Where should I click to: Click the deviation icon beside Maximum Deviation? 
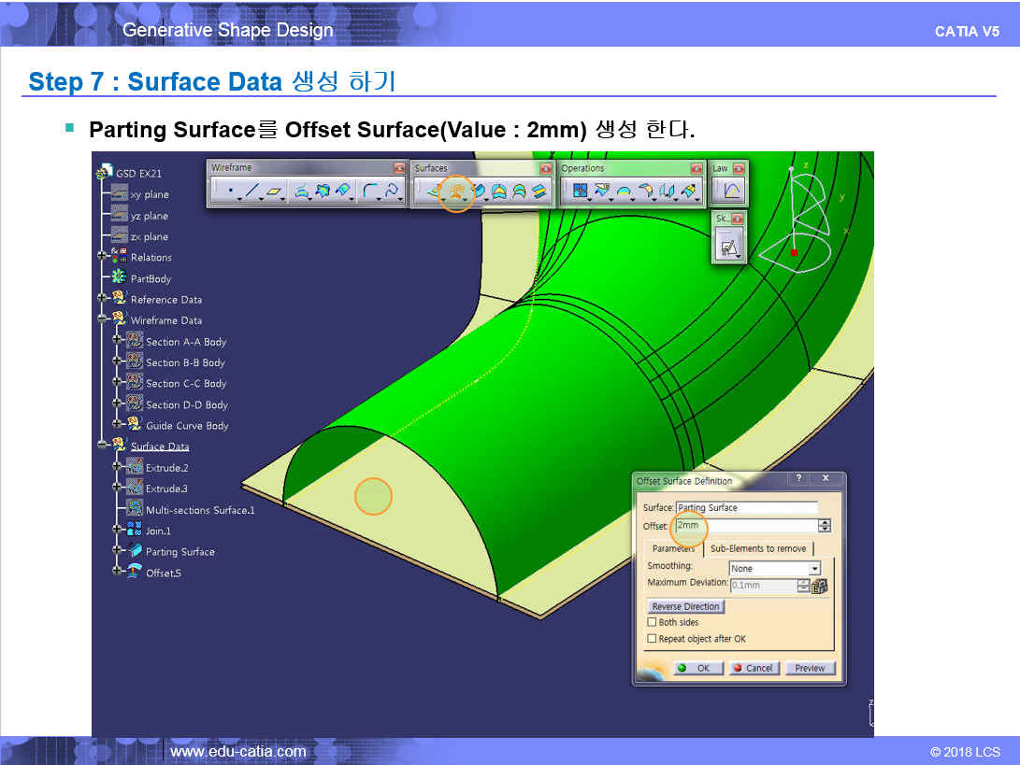point(820,586)
